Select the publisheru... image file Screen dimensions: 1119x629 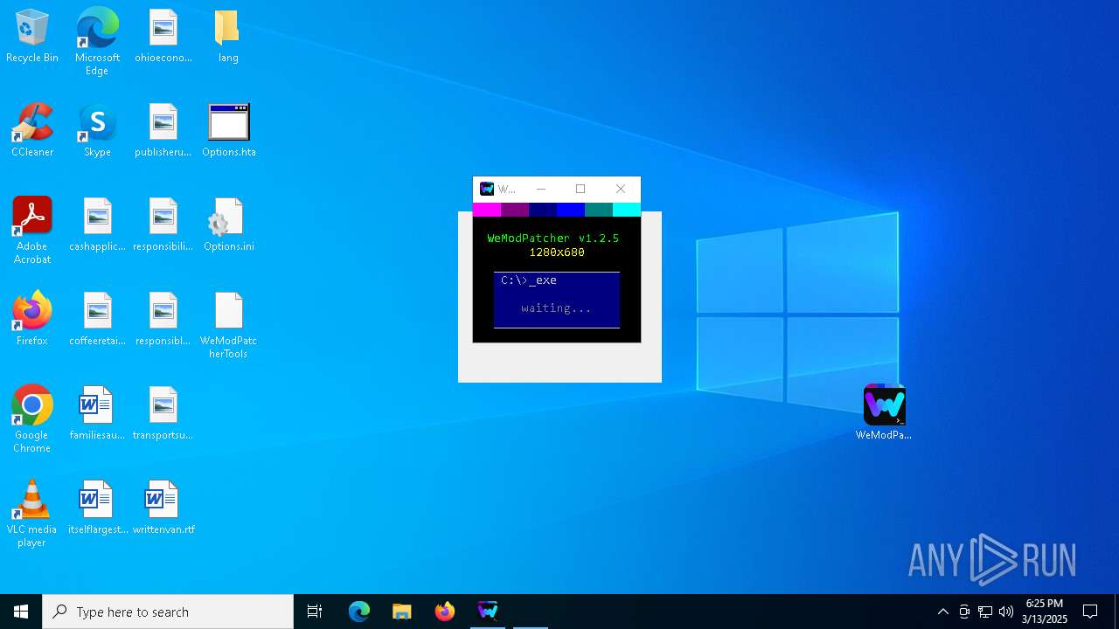[x=163, y=131]
